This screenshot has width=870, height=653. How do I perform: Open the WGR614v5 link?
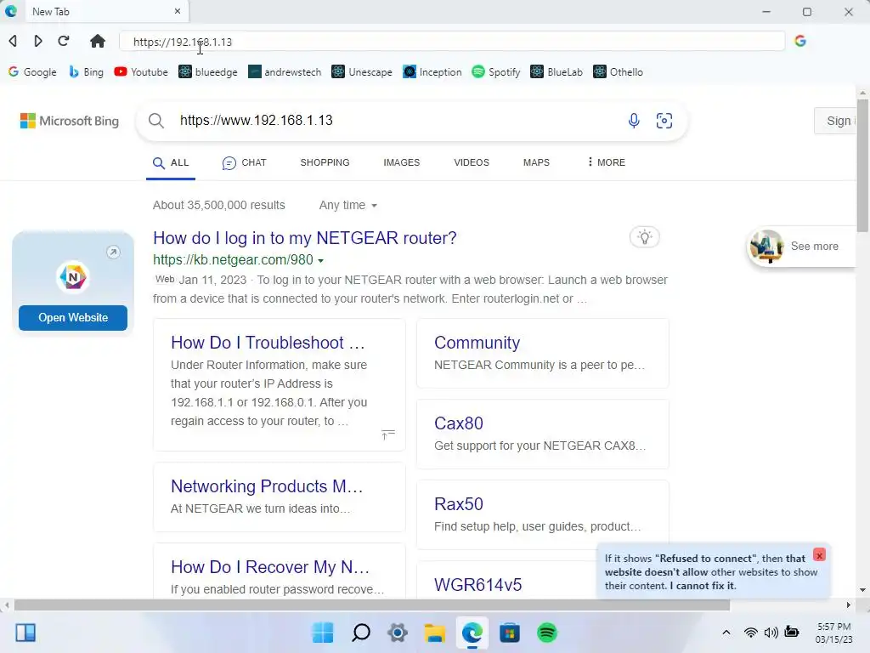(478, 585)
